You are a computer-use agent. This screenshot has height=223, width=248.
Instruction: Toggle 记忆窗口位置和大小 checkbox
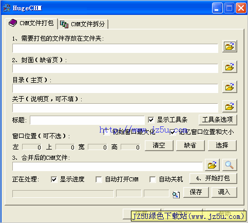pyautogui.click(x=173, y=132)
